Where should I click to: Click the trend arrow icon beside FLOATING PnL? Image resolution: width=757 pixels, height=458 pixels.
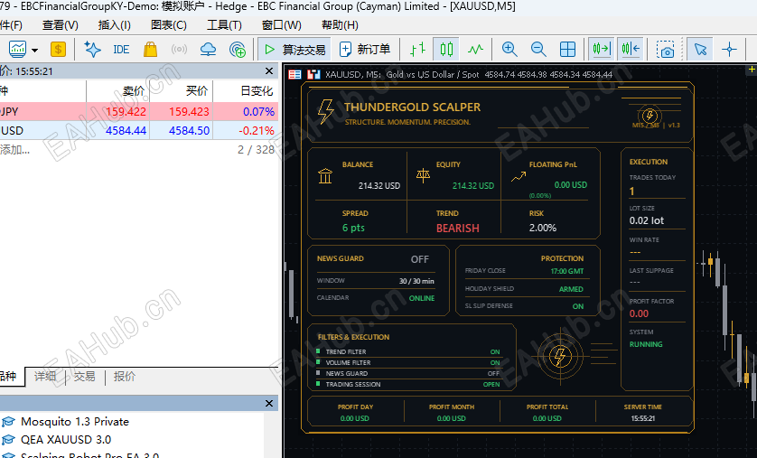519,177
